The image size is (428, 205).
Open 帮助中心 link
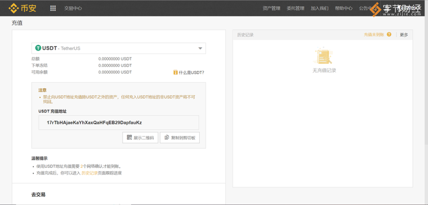pyautogui.click(x=344, y=8)
